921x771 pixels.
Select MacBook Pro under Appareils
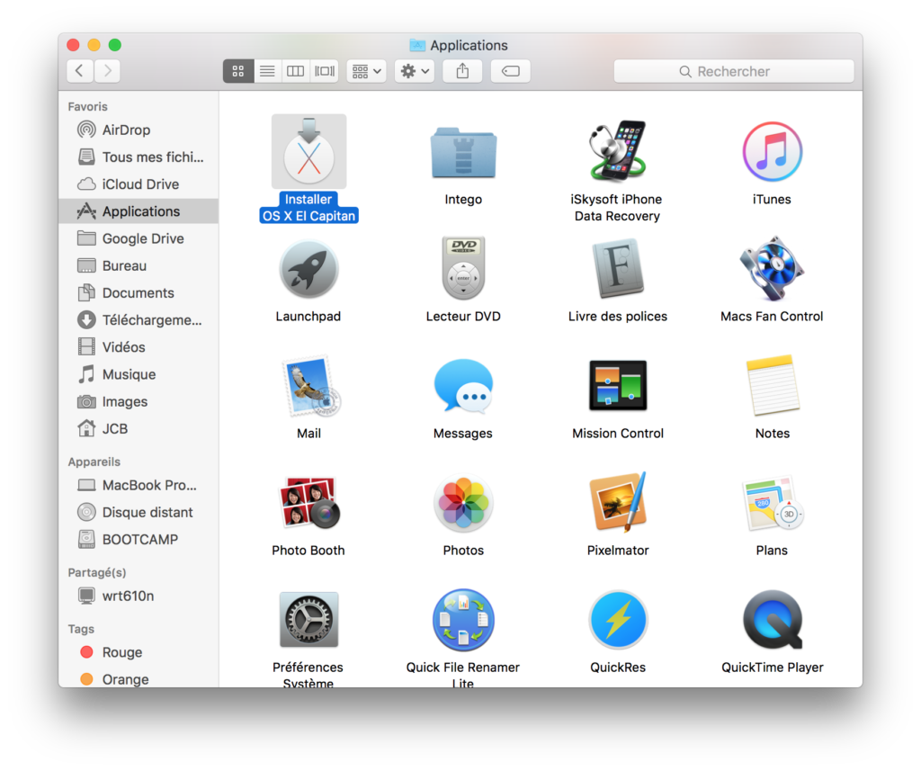[139, 486]
